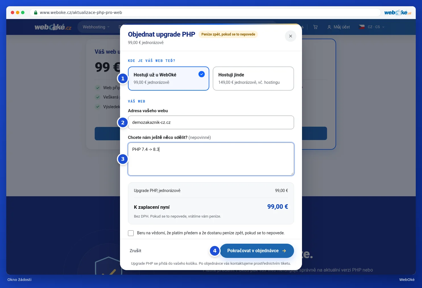Tick the 'Beru na vědomí' prepayment checkbox

tap(131, 233)
